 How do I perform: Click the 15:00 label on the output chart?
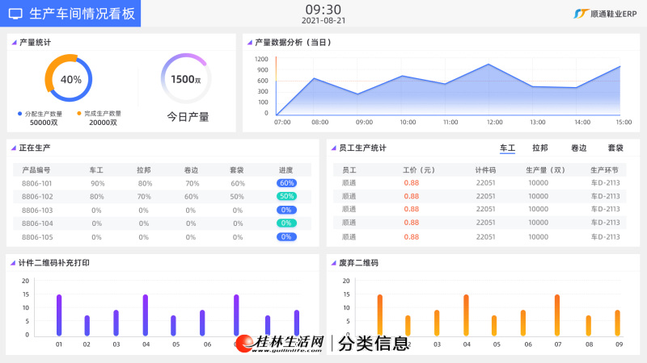tap(624, 123)
